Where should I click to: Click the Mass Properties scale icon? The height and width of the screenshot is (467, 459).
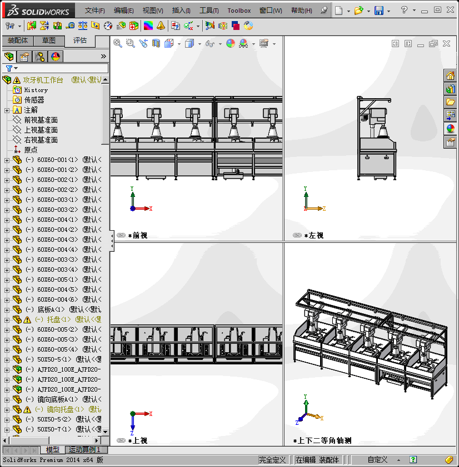(83, 26)
